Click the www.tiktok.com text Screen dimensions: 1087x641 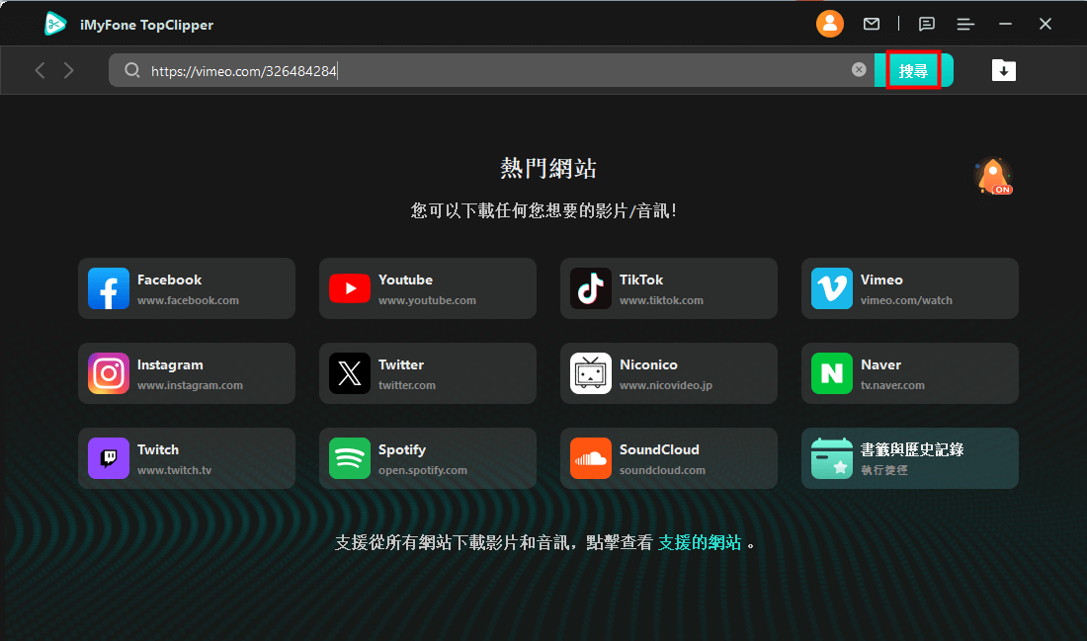(661, 301)
